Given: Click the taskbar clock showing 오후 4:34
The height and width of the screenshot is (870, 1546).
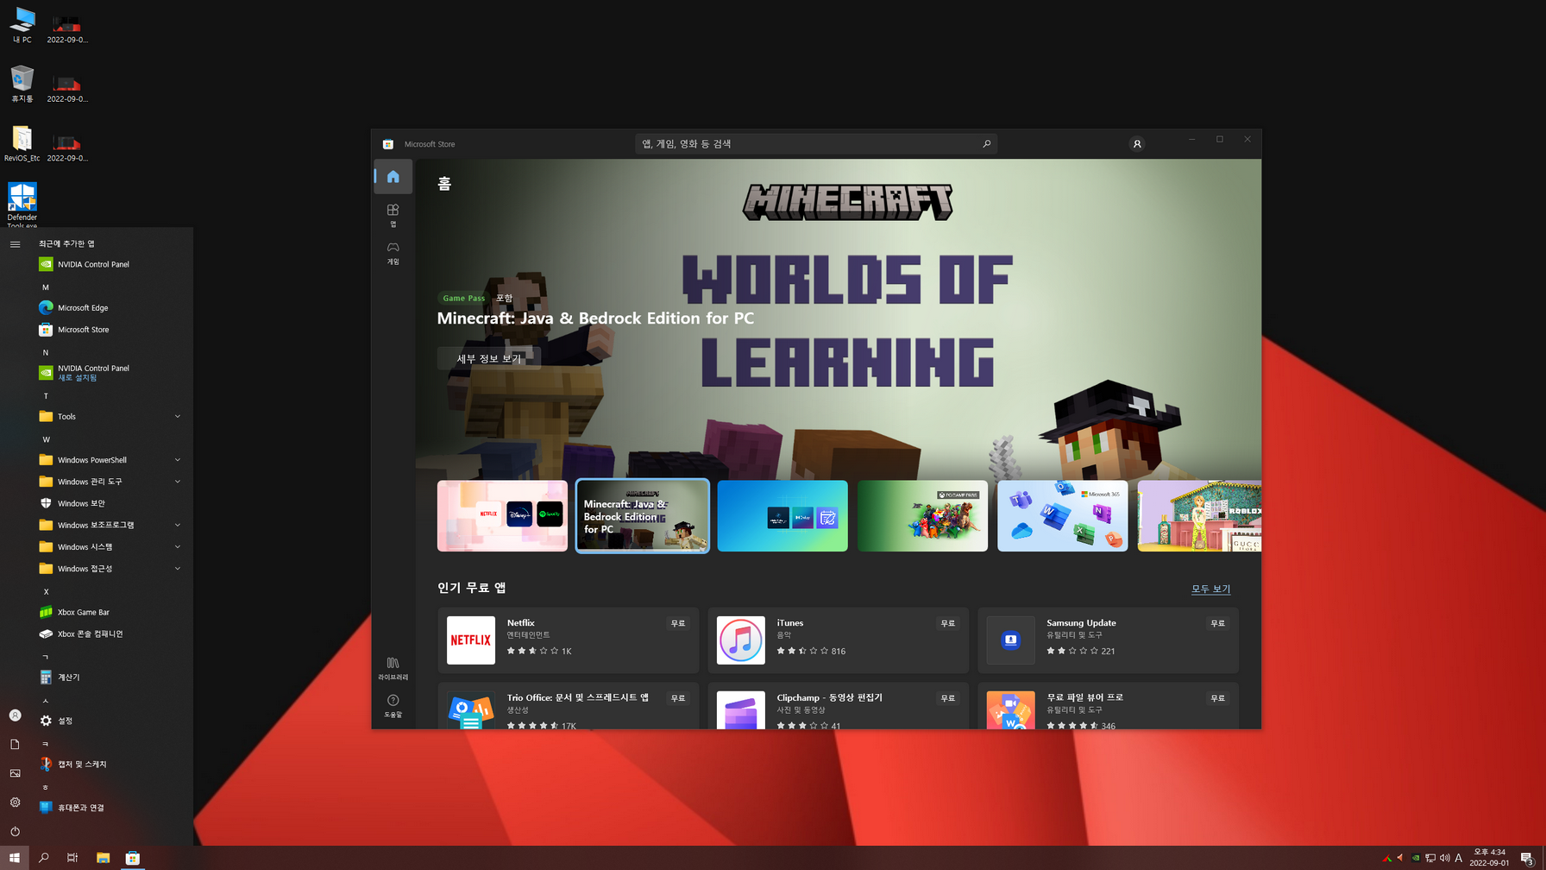Looking at the screenshot, I should (x=1489, y=858).
